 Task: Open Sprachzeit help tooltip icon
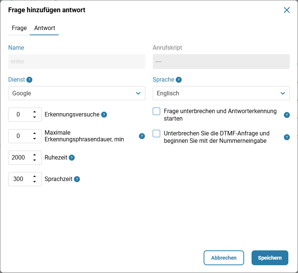(x=77, y=179)
